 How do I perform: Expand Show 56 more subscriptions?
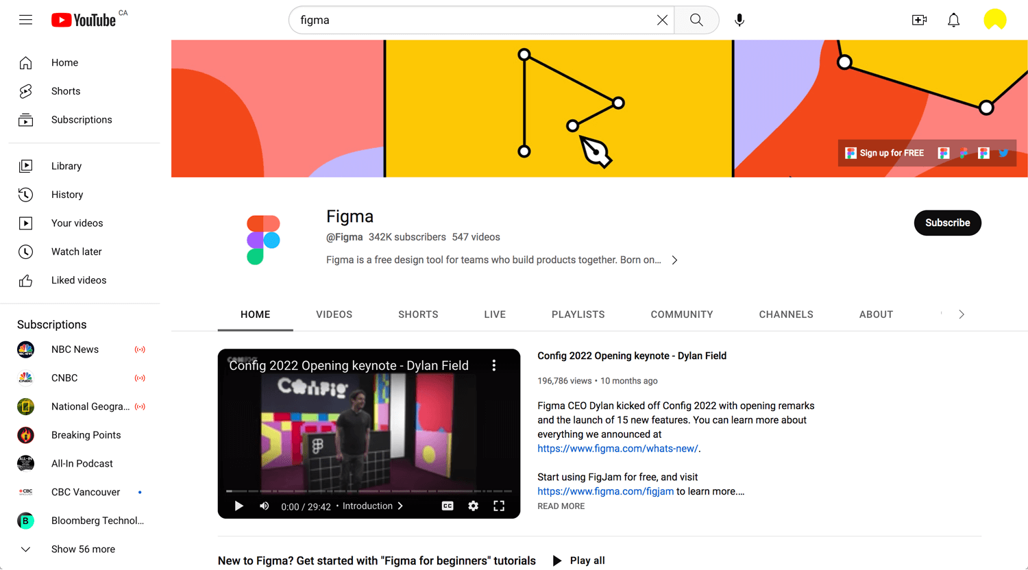click(x=84, y=549)
